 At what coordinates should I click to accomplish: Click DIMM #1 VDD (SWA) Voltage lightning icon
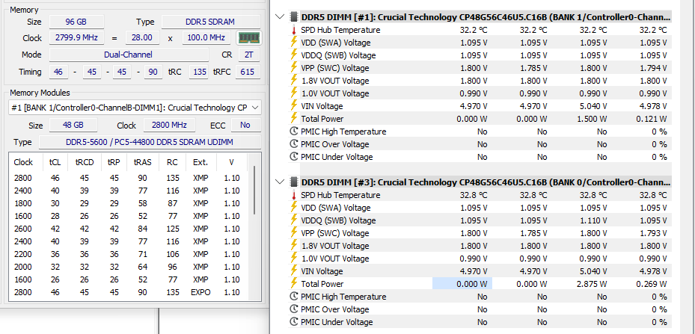point(293,43)
